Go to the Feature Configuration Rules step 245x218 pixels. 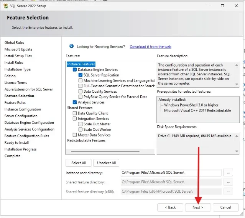pyautogui.click(x=27, y=136)
